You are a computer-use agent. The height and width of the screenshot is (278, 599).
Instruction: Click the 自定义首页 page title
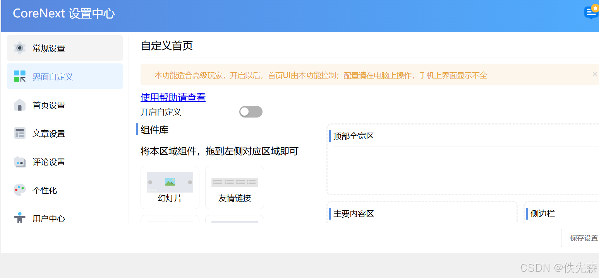point(167,46)
